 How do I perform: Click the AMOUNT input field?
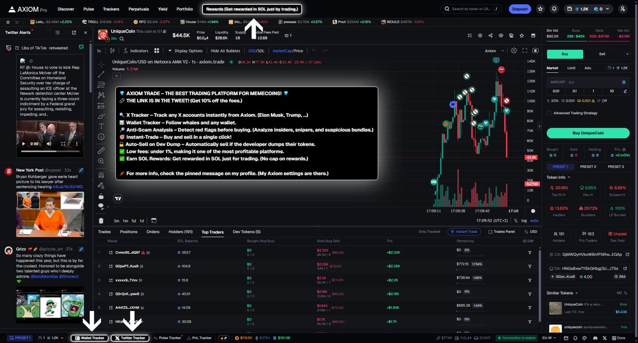coord(588,82)
